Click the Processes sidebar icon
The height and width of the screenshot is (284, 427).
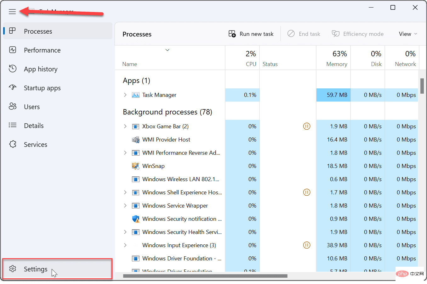click(13, 31)
